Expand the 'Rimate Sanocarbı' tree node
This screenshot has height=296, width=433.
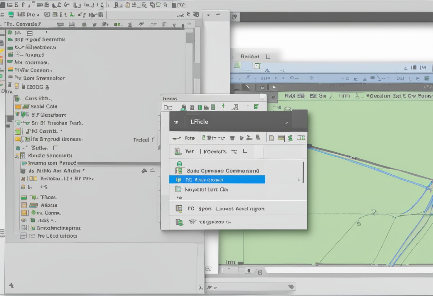(16, 155)
